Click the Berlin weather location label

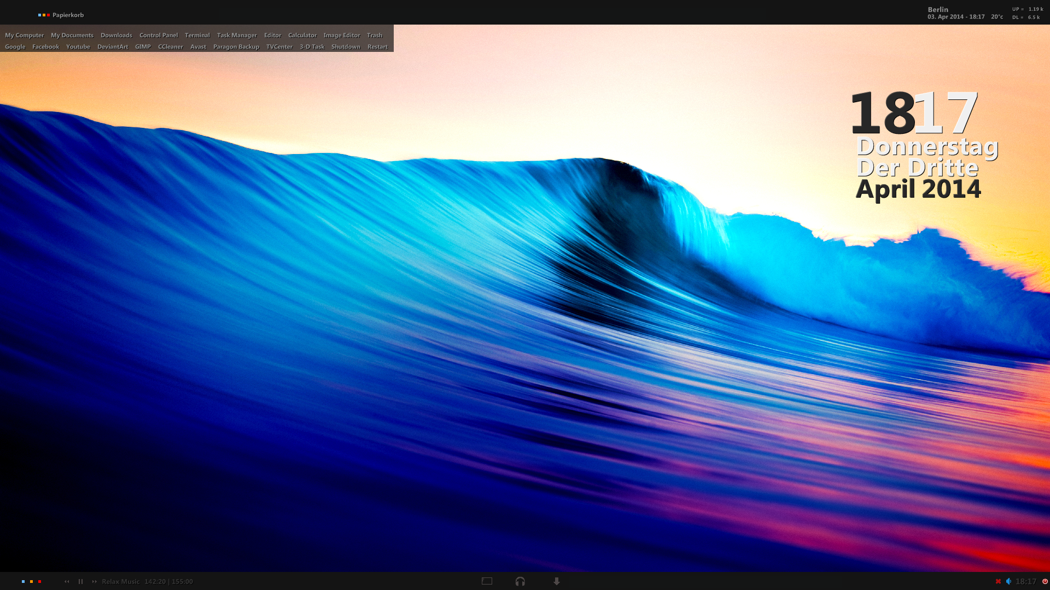point(938,9)
